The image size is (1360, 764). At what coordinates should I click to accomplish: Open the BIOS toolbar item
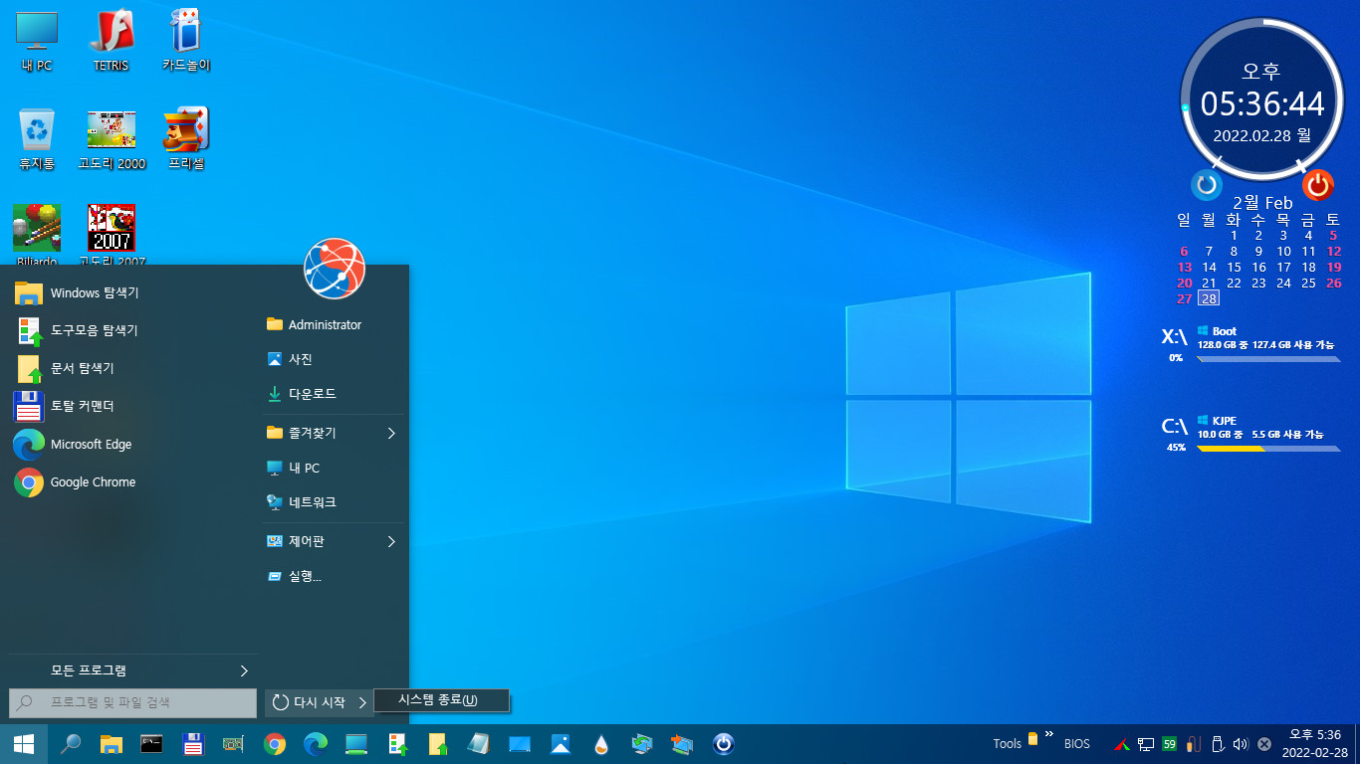coord(1077,744)
